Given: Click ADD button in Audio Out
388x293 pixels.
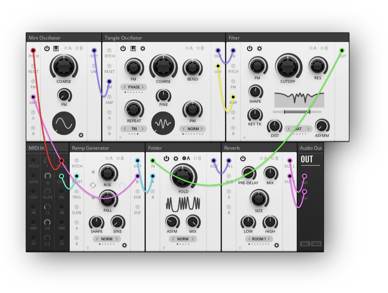Looking at the screenshot, I should click(316, 244).
